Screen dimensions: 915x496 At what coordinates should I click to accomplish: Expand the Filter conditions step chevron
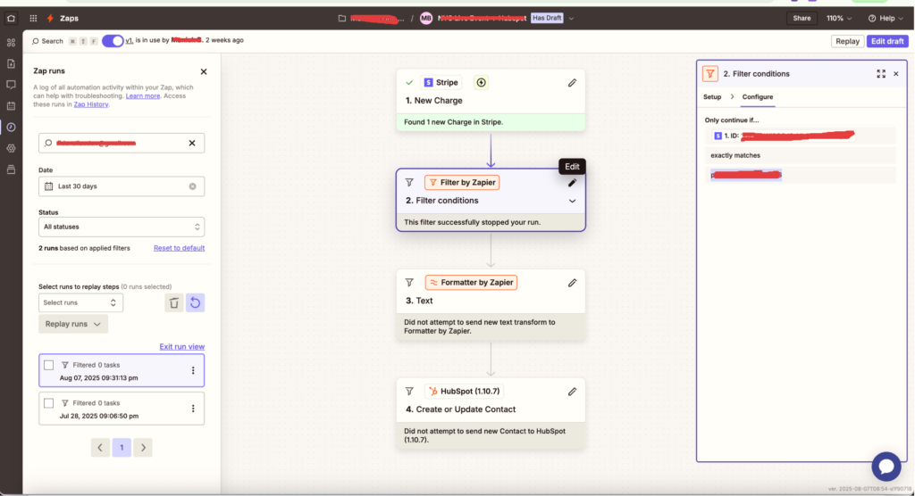click(572, 201)
